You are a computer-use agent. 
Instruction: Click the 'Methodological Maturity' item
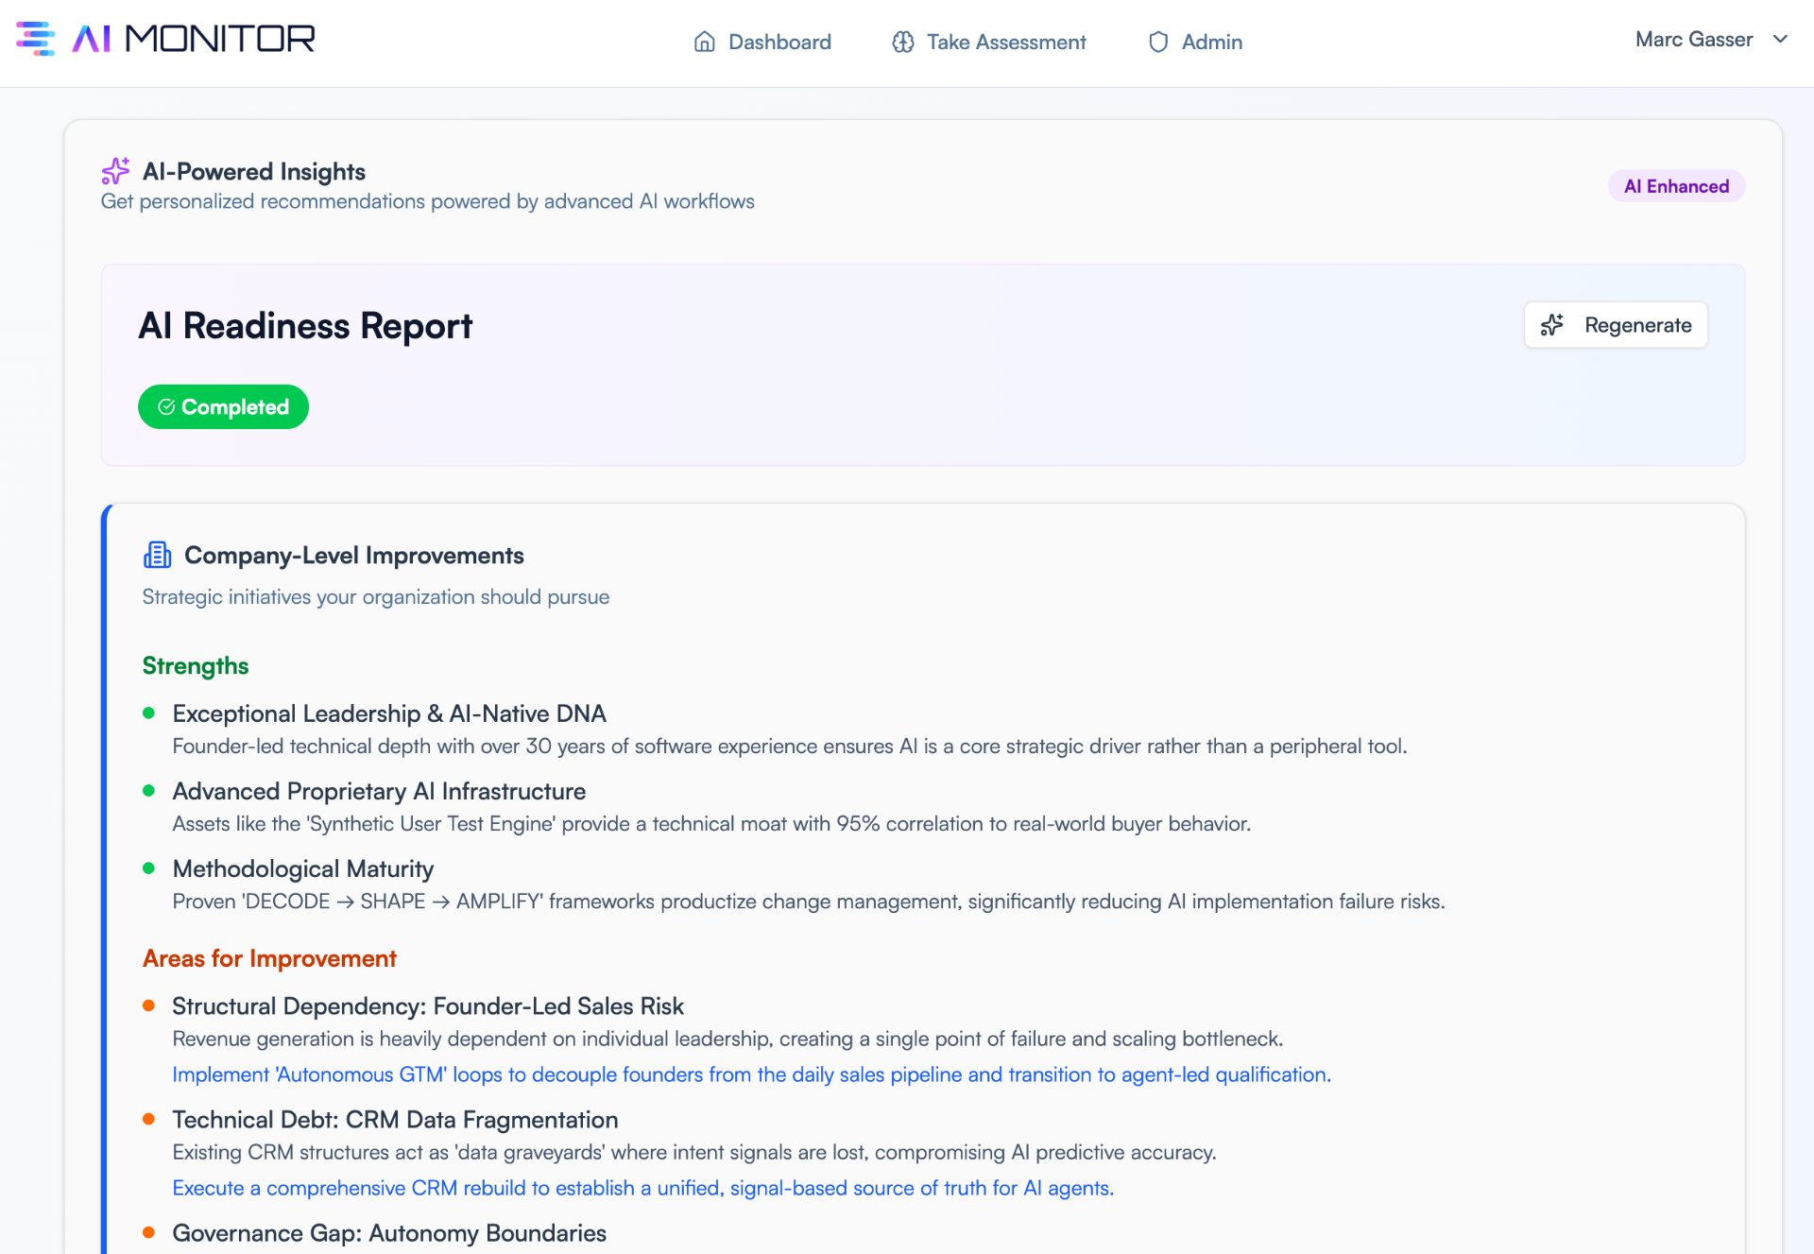click(303, 868)
